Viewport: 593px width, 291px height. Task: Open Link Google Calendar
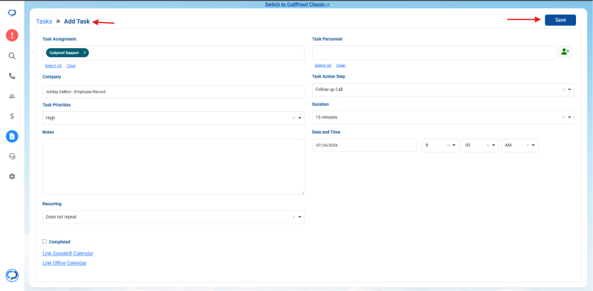[67, 253]
